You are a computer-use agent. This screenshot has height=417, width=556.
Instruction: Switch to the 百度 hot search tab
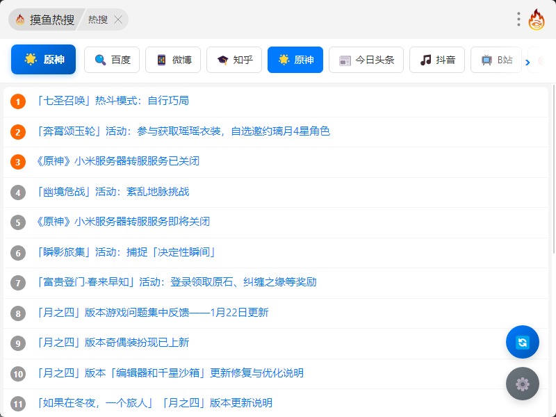point(112,60)
